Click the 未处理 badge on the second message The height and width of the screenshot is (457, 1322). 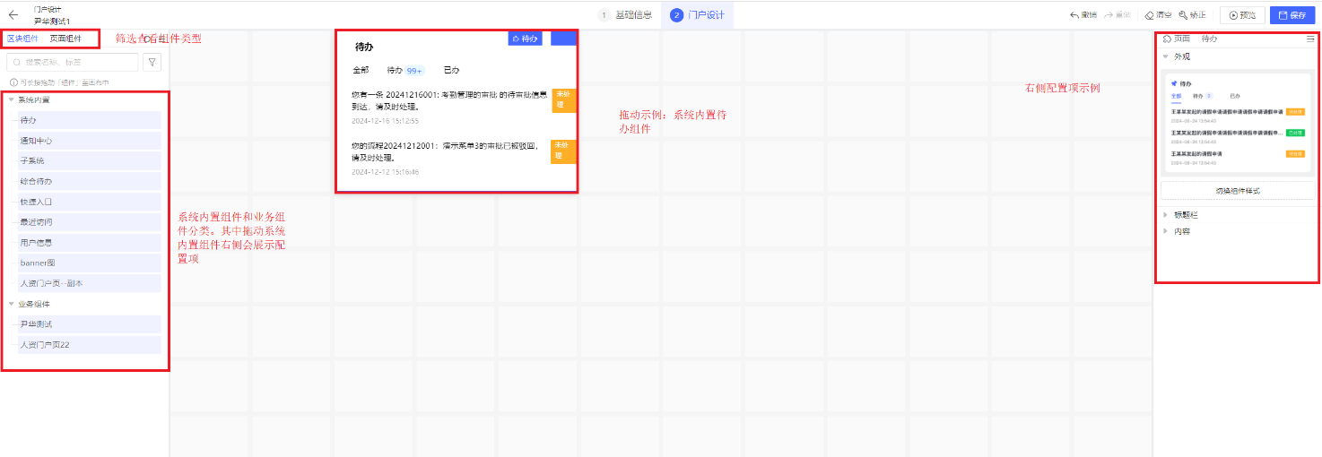pyautogui.click(x=563, y=151)
